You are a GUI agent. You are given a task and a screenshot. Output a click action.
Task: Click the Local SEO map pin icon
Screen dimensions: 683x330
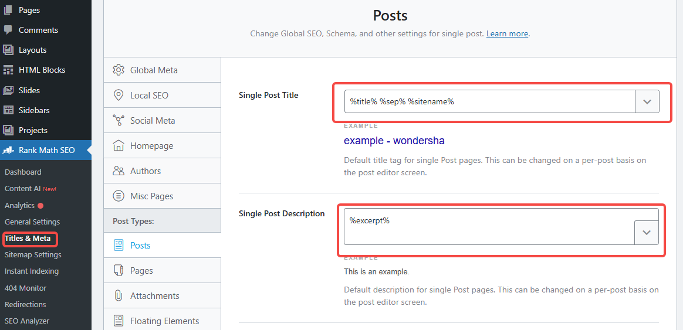[119, 95]
